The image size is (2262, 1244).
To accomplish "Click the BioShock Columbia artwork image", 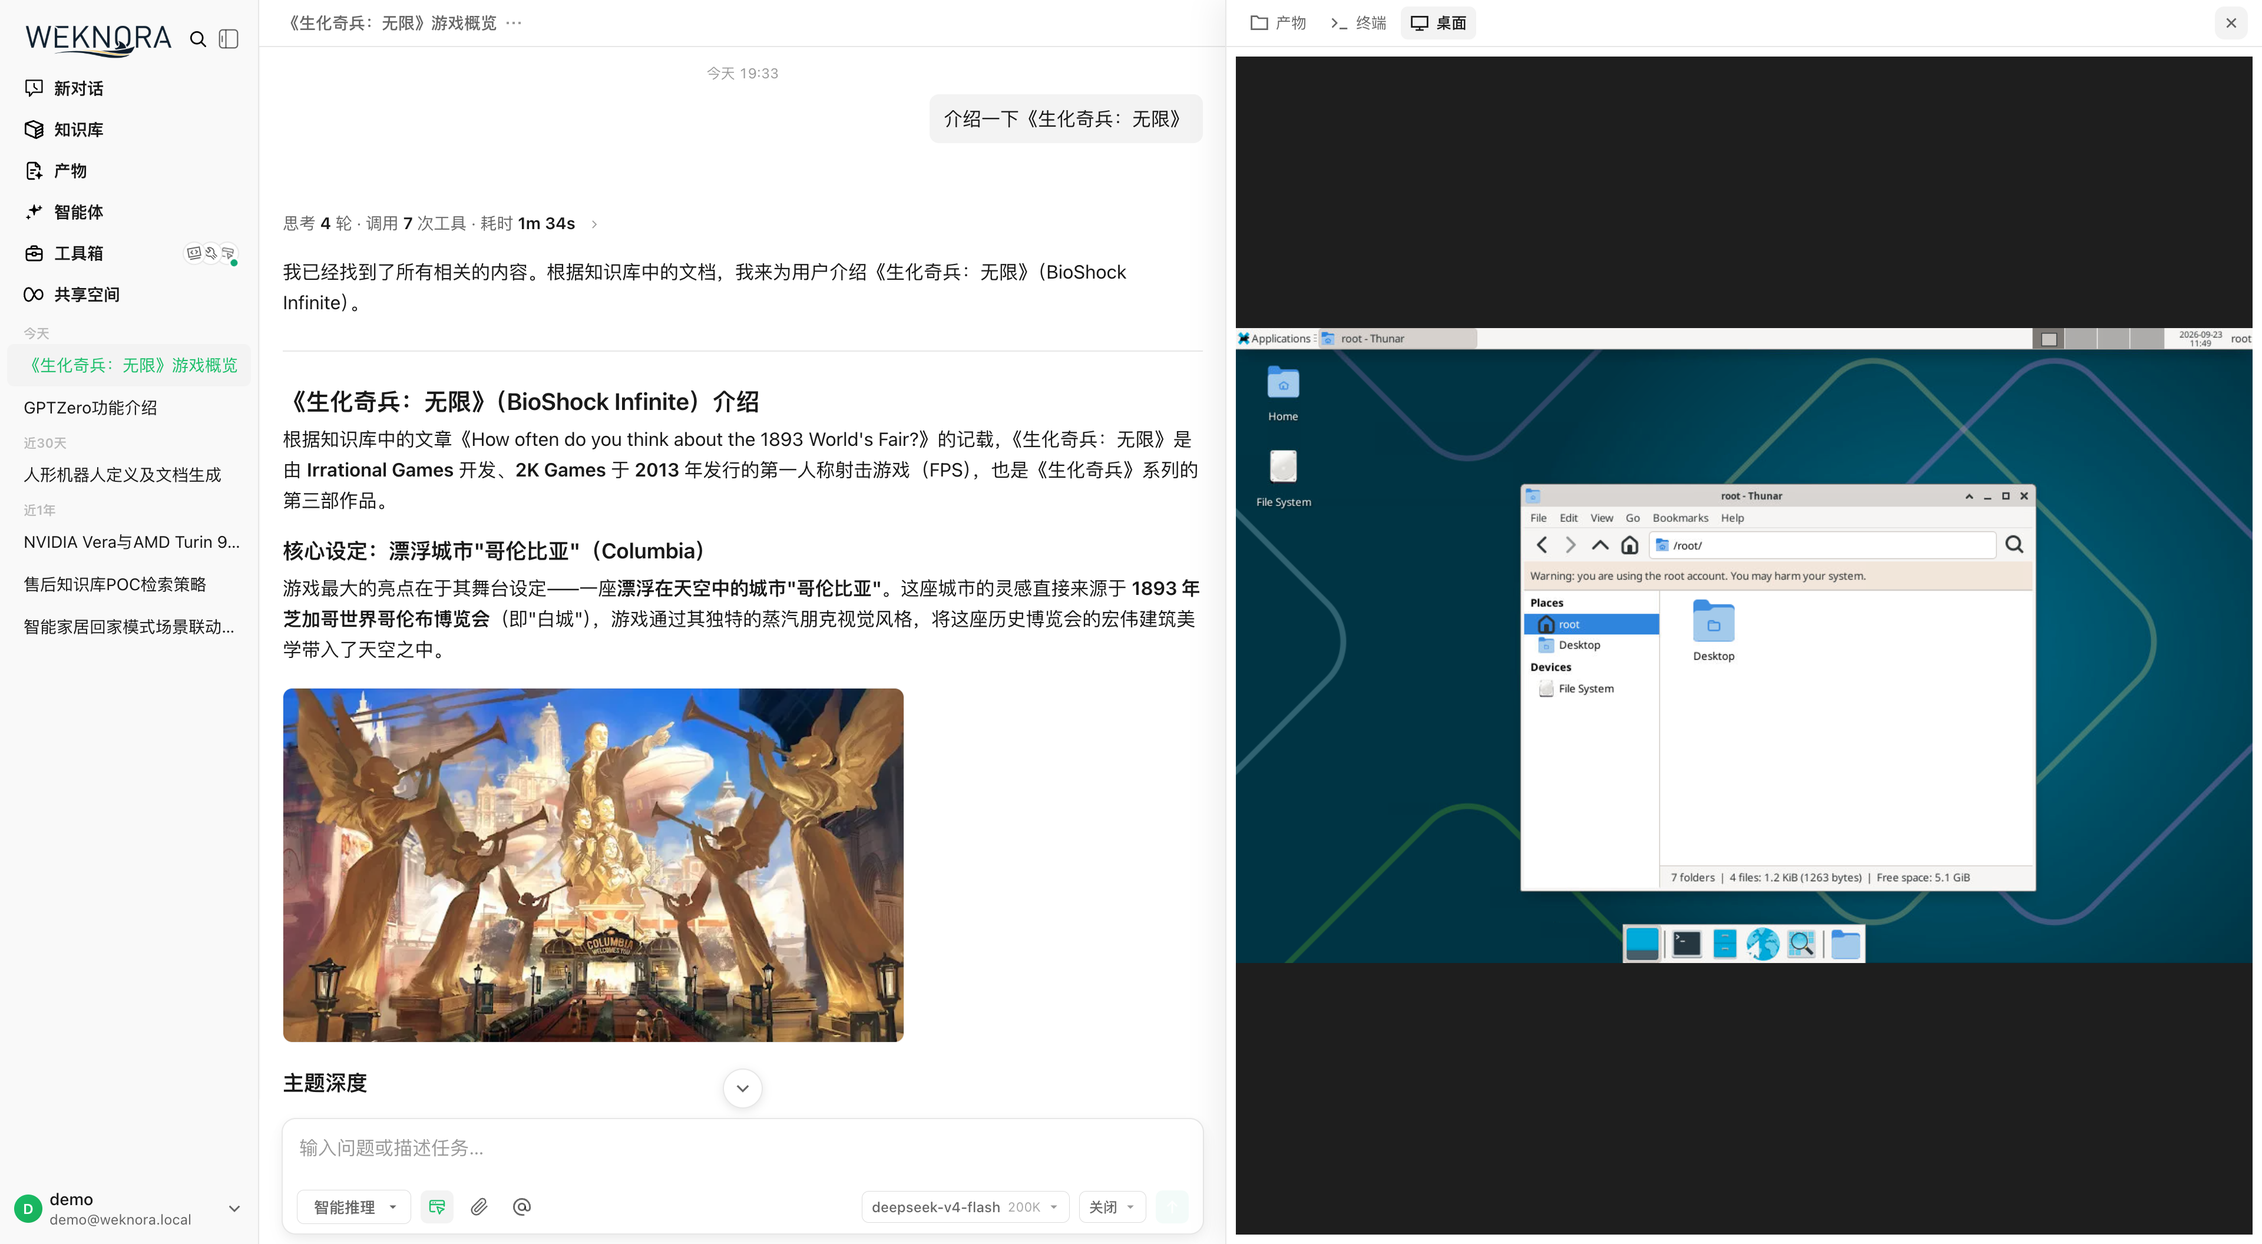I will pos(593,865).
